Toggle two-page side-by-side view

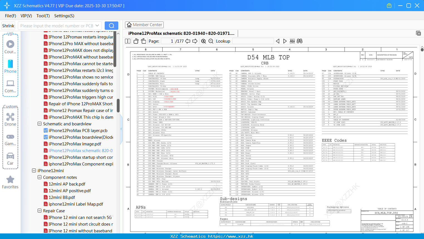point(128,41)
